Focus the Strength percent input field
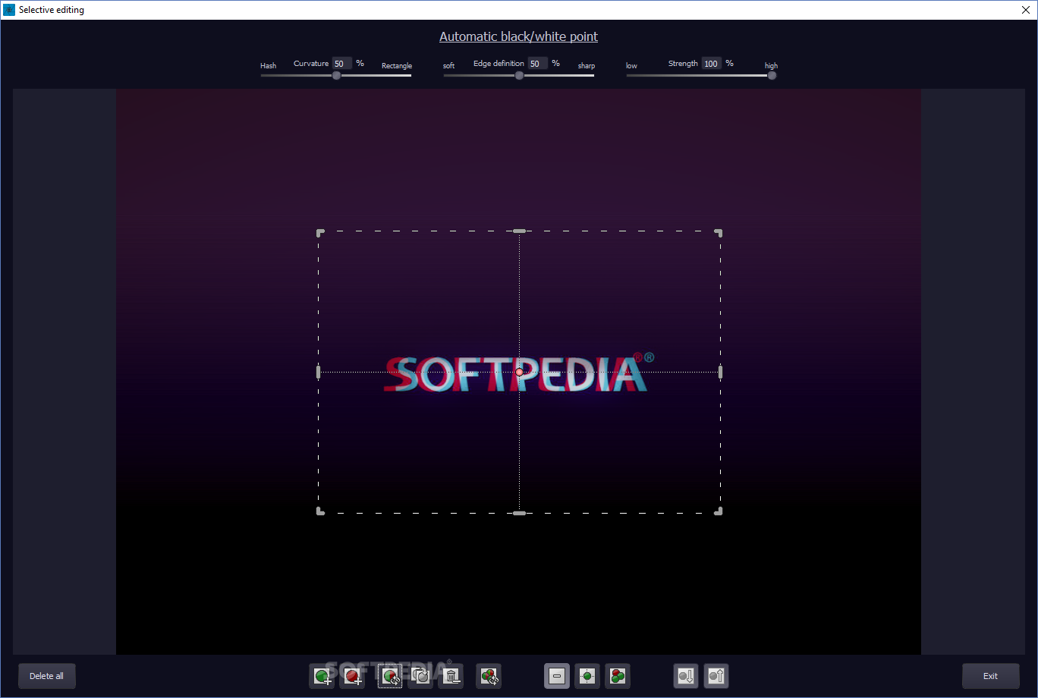The width and height of the screenshot is (1038, 698). coord(712,64)
